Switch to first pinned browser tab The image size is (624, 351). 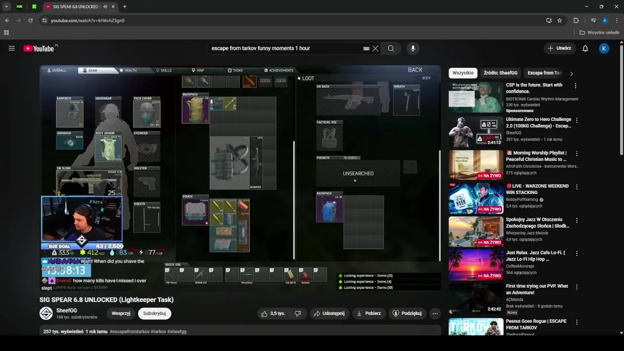tap(19, 7)
